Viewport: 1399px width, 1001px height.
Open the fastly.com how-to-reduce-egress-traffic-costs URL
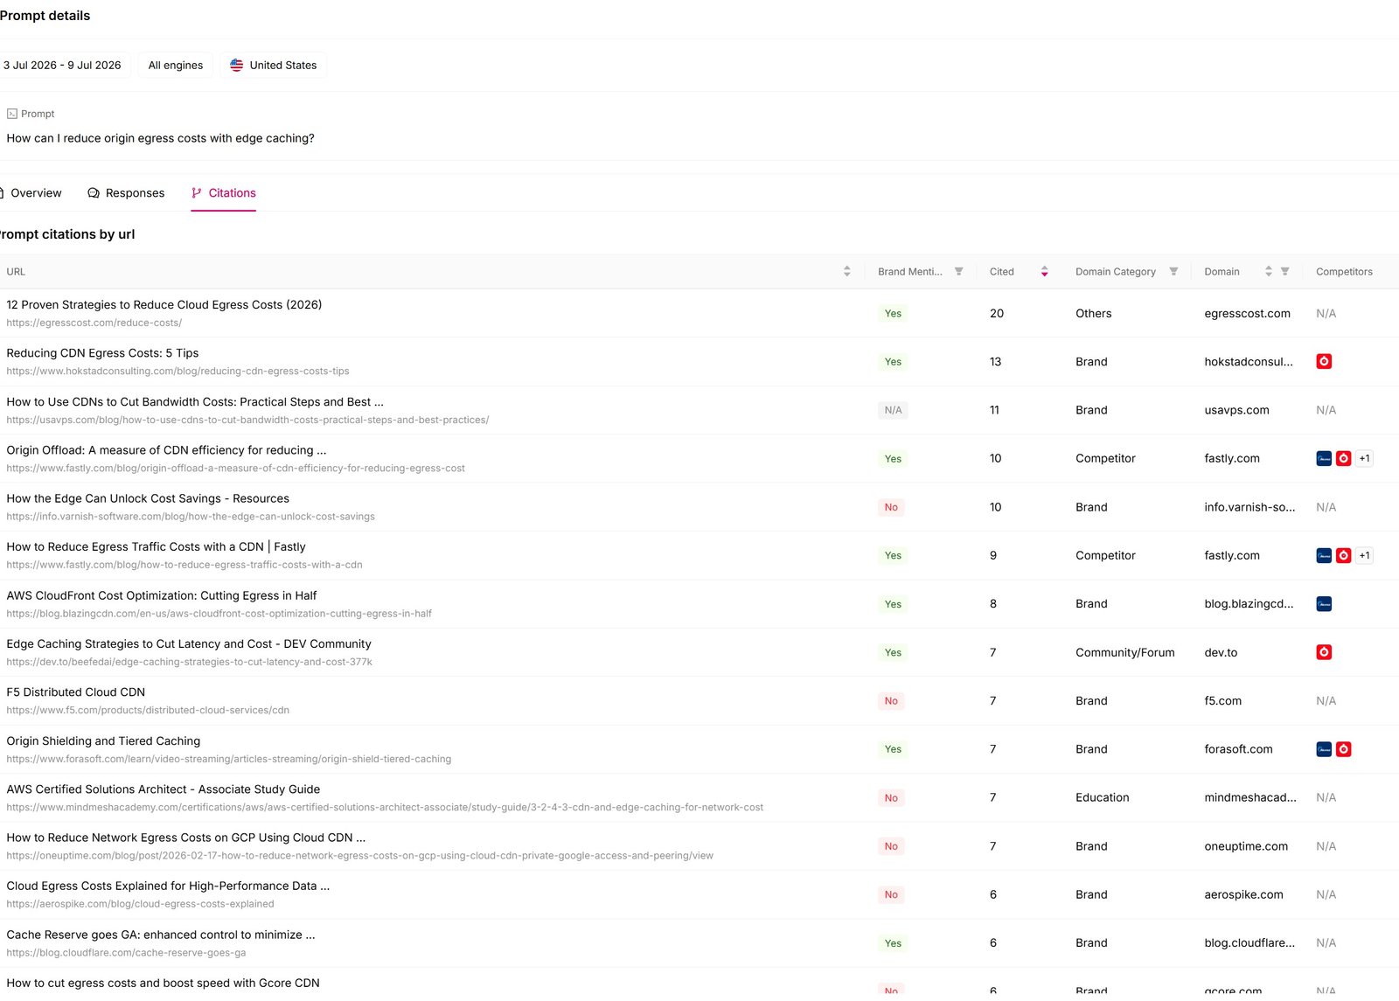click(184, 566)
